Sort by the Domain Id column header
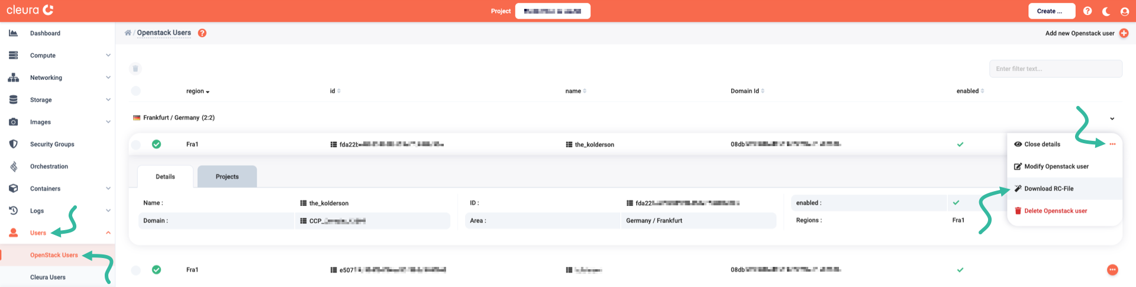Image resolution: width=1136 pixels, height=287 pixels. (x=747, y=91)
